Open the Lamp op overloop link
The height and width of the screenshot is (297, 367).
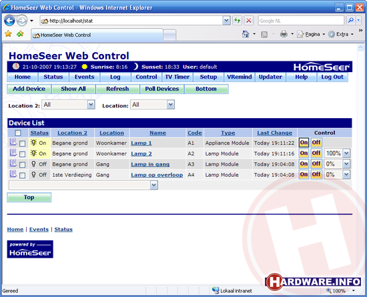pyautogui.click(x=157, y=175)
